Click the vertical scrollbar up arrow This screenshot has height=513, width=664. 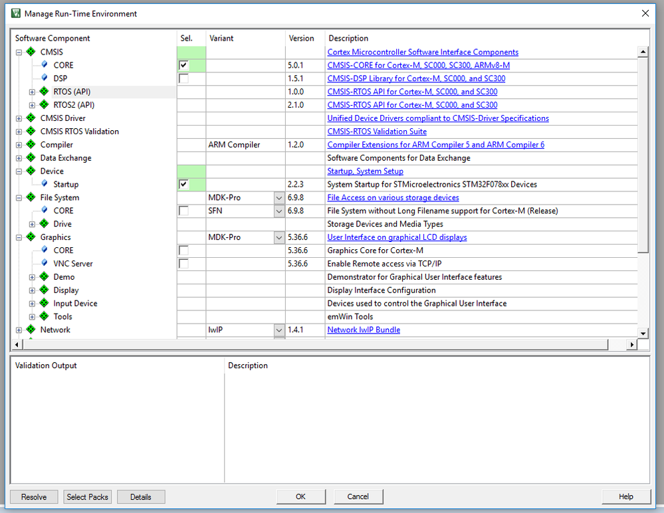click(643, 52)
